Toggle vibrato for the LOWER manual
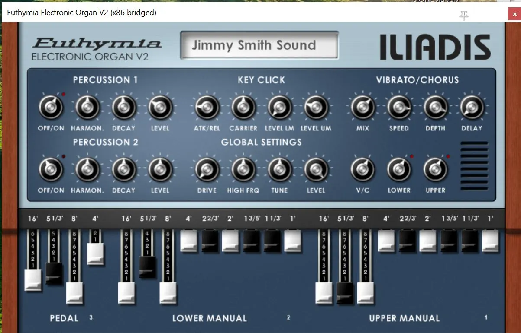The width and height of the screenshot is (521, 333). coord(398,169)
